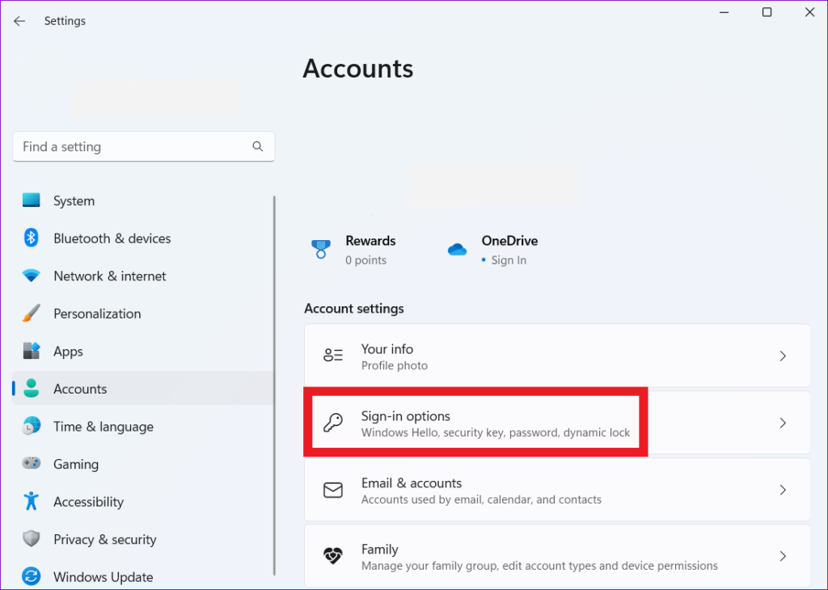Screen dimensions: 828x590
Task: Click Rewards 0 points text
Action: (x=366, y=260)
